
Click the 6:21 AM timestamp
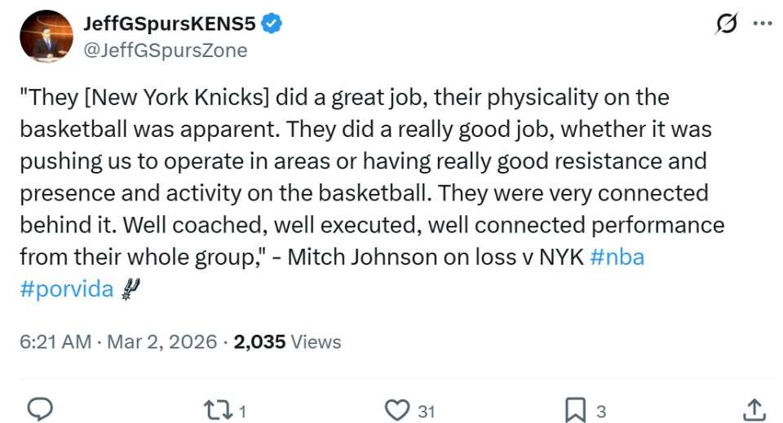pos(55,341)
